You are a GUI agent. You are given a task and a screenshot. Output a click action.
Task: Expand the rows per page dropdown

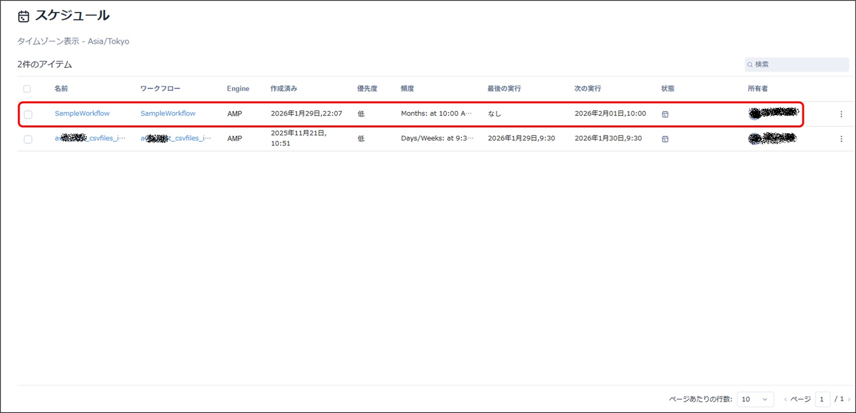coord(755,399)
